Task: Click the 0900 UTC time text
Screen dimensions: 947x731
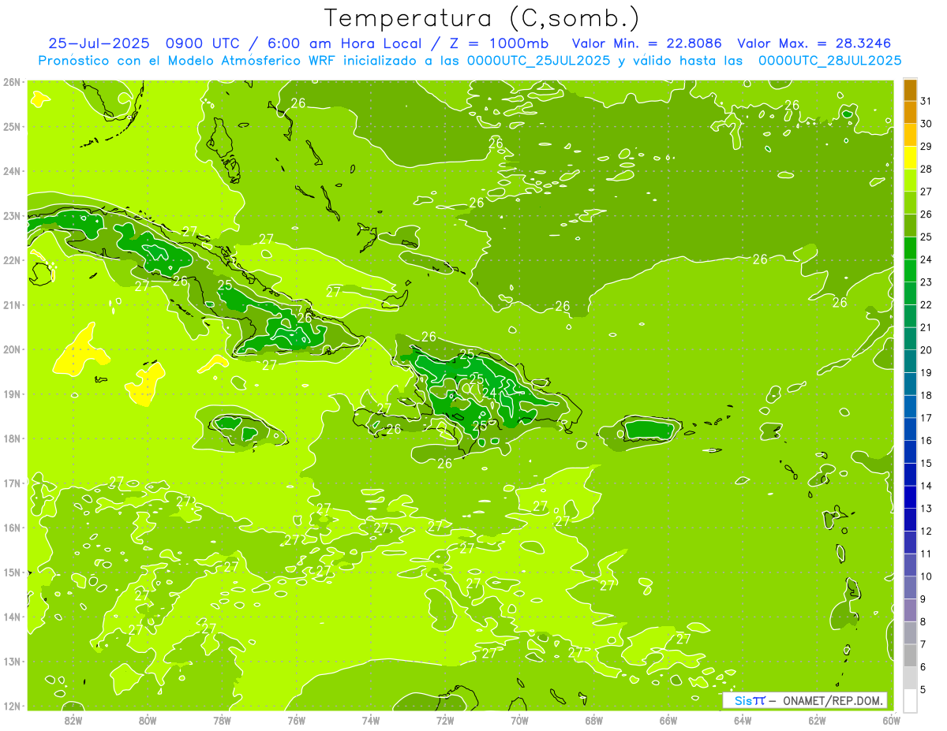Action: pyautogui.click(x=203, y=43)
